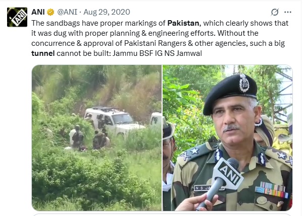Open the Aug 29, 2020 timestamp link
Image resolution: width=305 pixels, height=216 pixels.
coord(107,12)
